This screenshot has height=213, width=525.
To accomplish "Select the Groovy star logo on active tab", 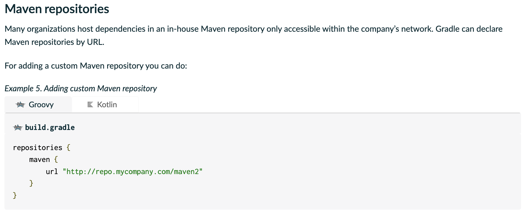I will (20, 104).
